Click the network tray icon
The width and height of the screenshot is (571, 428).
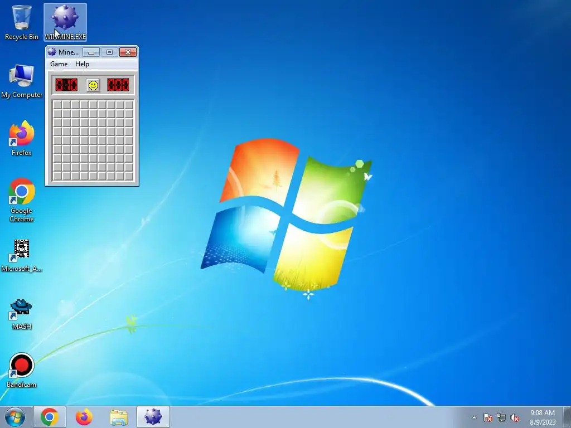point(501,417)
